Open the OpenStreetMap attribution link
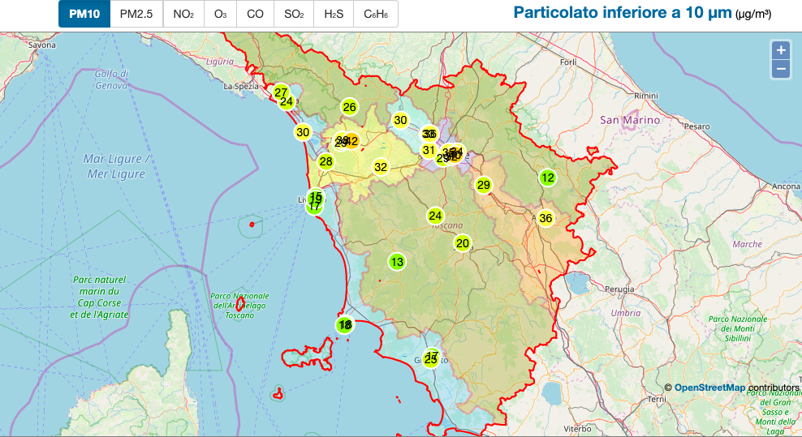Image resolution: width=802 pixels, height=437 pixels. click(x=709, y=388)
